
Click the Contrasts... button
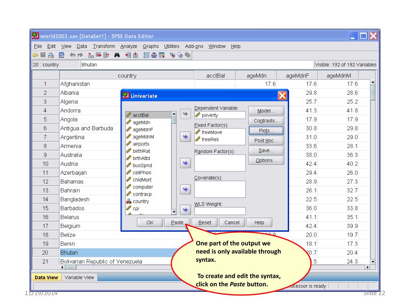pyautogui.click(x=266, y=121)
